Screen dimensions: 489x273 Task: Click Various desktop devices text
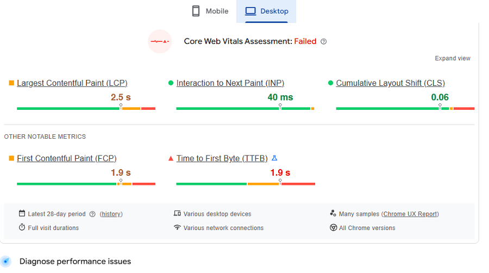pyautogui.click(x=217, y=214)
